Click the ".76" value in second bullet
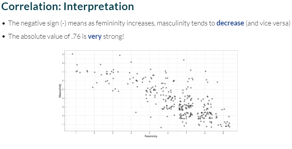This screenshot has height=149, width=292. 76,36
